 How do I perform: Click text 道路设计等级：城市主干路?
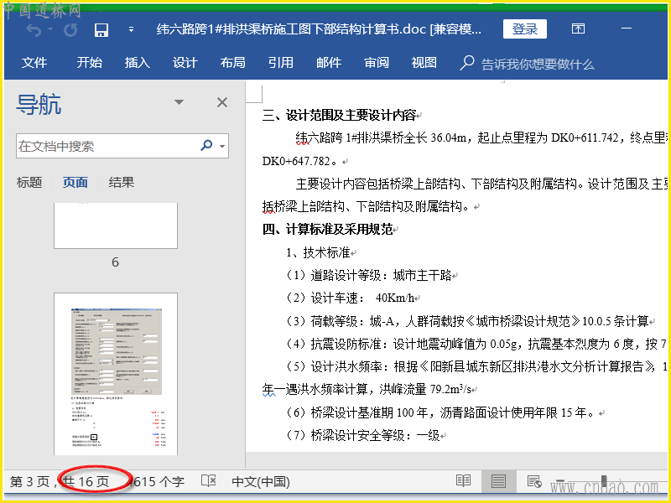coord(381,276)
